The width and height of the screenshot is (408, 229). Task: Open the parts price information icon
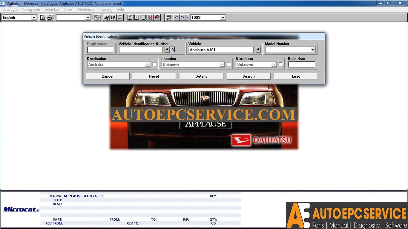click(x=136, y=17)
